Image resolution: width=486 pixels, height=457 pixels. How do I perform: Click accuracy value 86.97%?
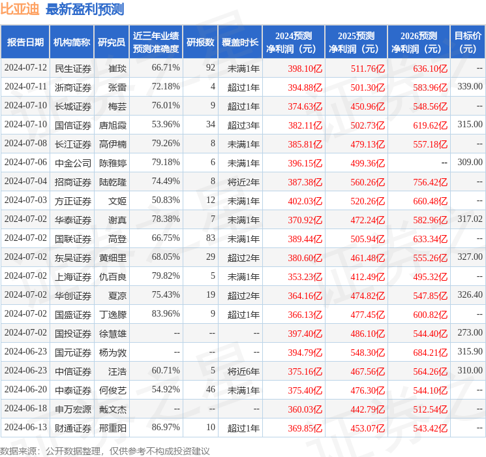point(166,427)
